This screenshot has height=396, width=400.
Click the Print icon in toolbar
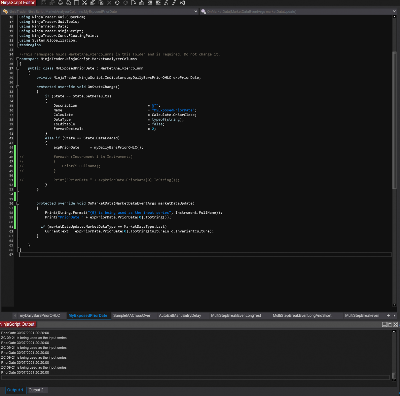click(x=60, y=3)
